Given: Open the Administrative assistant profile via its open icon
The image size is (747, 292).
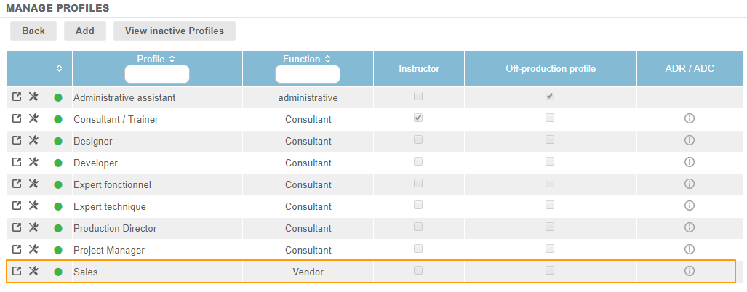Looking at the screenshot, I should coord(17,97).
